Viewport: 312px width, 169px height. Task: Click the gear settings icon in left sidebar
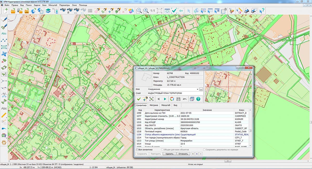click(4, 142)
